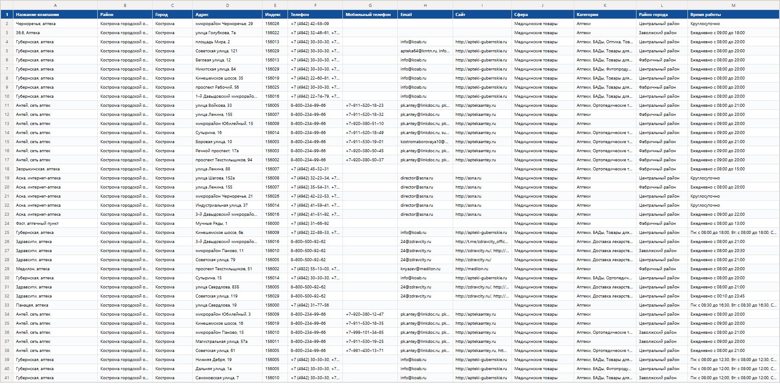Select phone cell '+7 (4942) 31–66–92'
Screen dimensions: 780x390
pyautogui.click(x=315, y=224)
